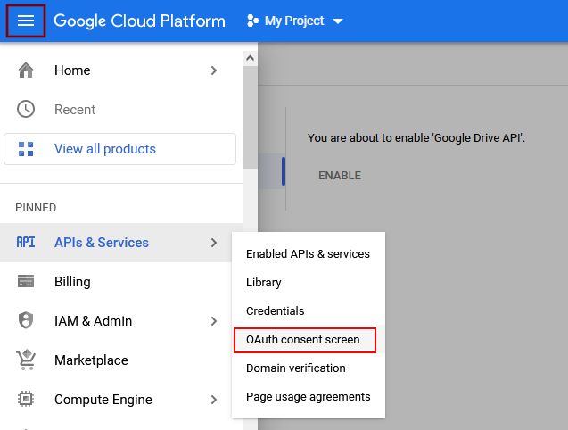Select Enabled APIs & services
Image resolution: width=568 pixels, height=430 pixels.
(x=308, y=253)
